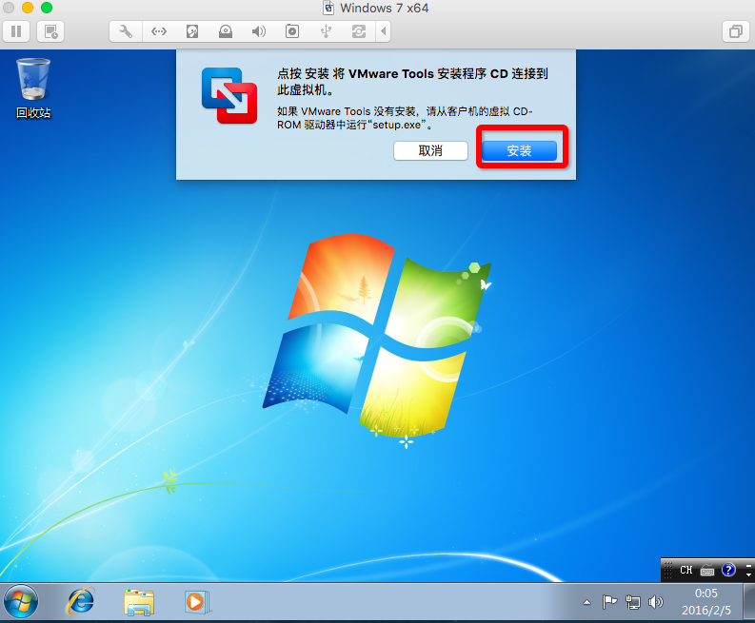Click the green zoom window button
755x623 pixels.
coord(47,8)
